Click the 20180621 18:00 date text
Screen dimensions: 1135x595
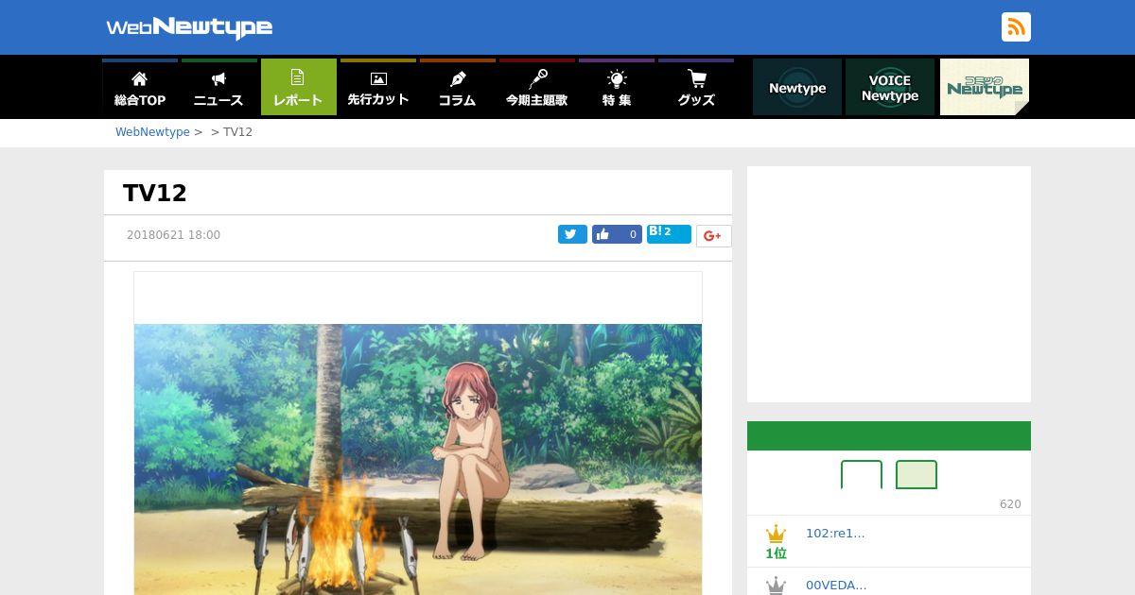[x=173, y=235]
